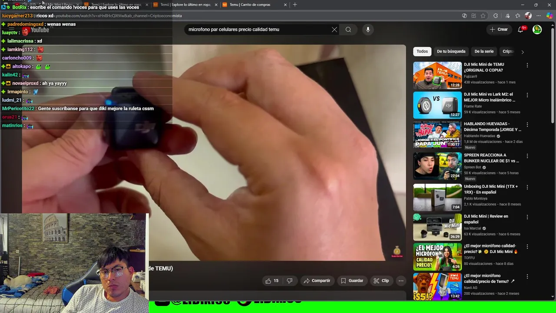Click the Guardar button
This screenshot has width=556, height=313.
coord(352,281)
